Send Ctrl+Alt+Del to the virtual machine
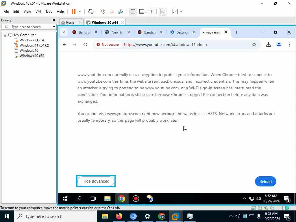Viewport: 296px width, 222px height. [x=91, y=12]
